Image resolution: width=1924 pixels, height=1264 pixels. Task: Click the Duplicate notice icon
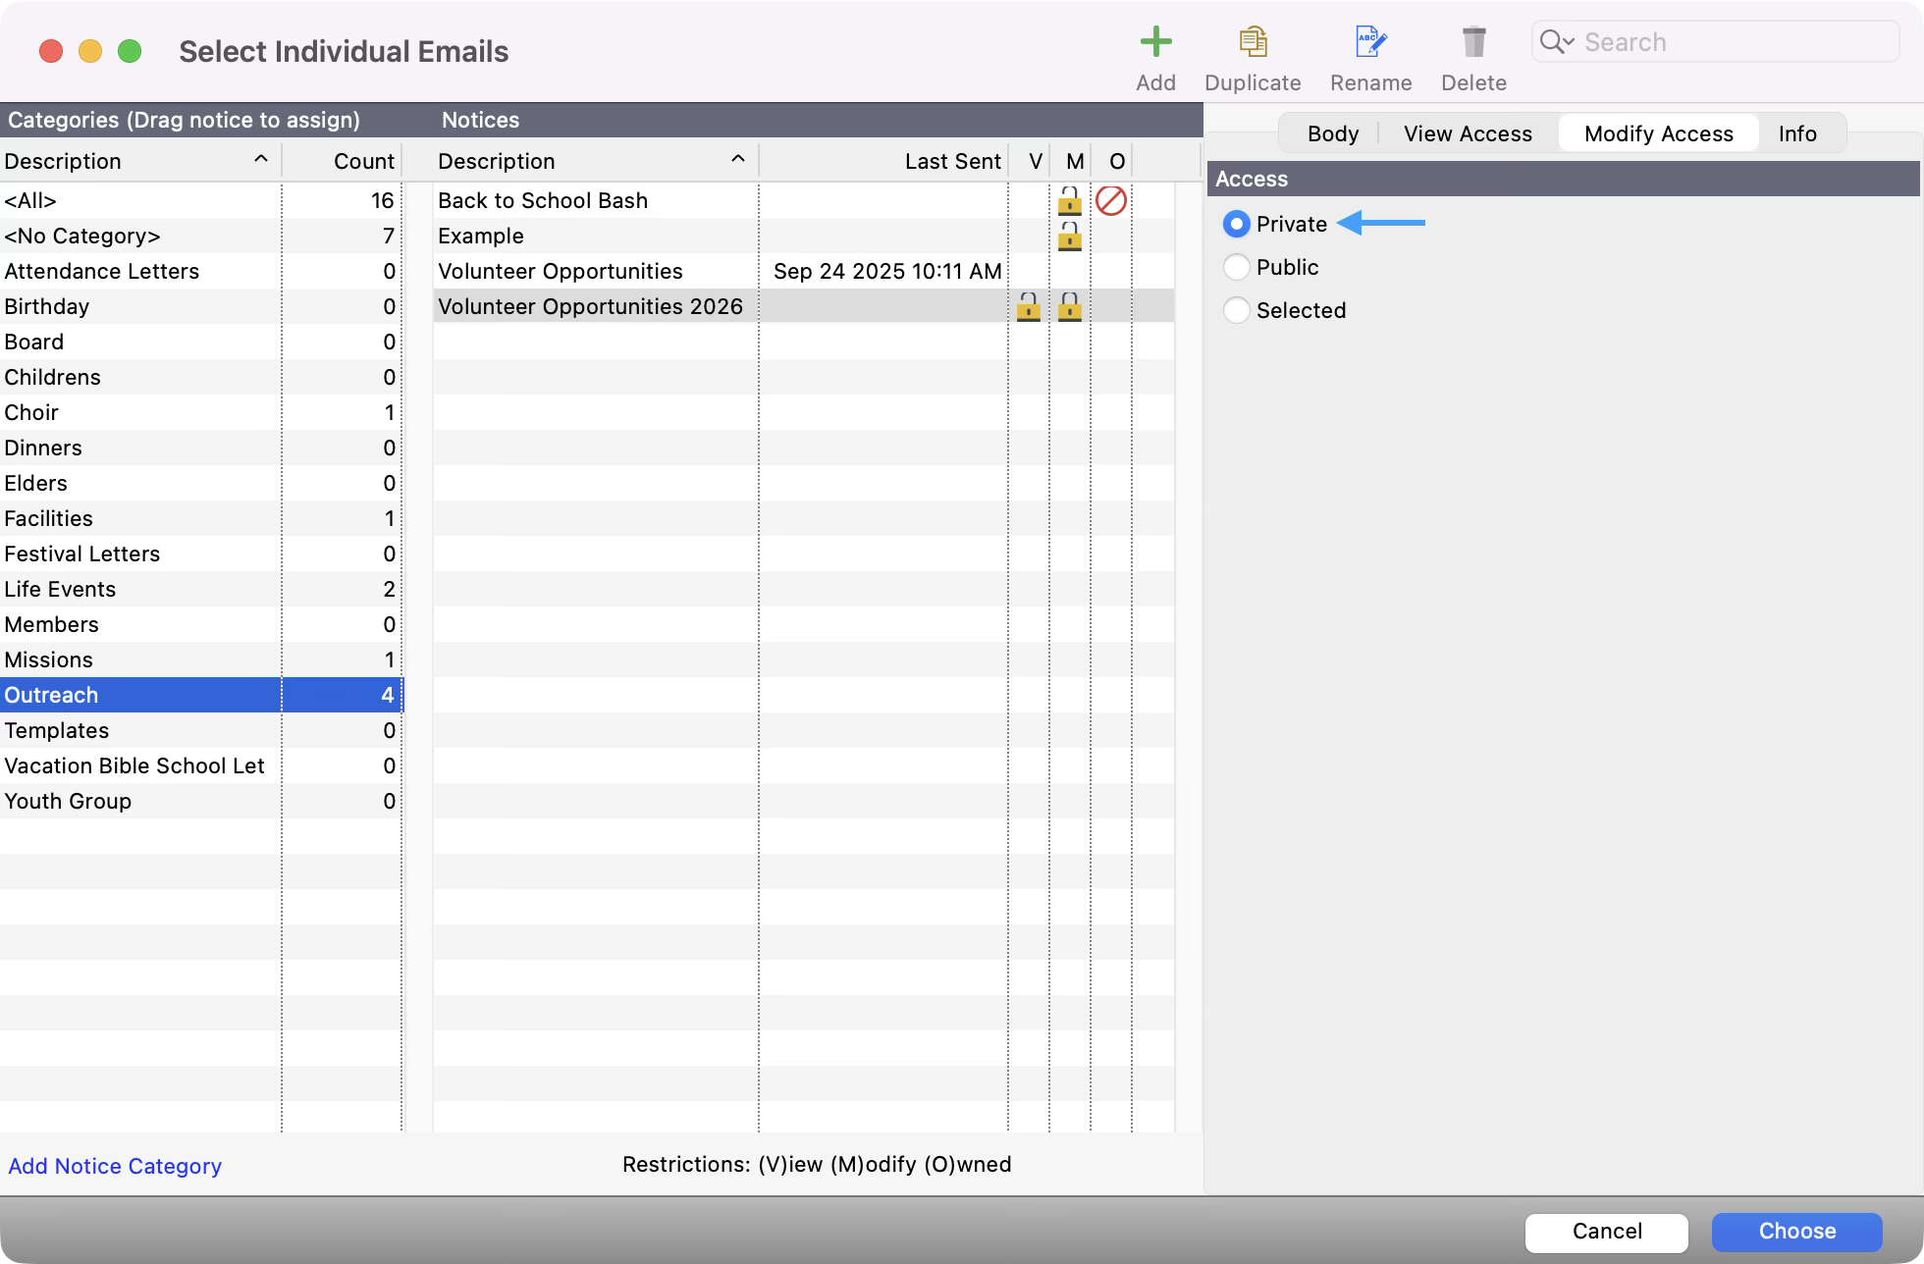(1253, 42)
